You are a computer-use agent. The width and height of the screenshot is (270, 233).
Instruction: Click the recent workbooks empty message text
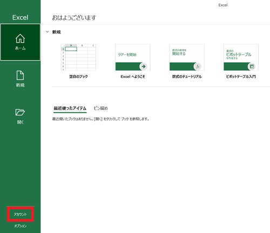[100, 119]
